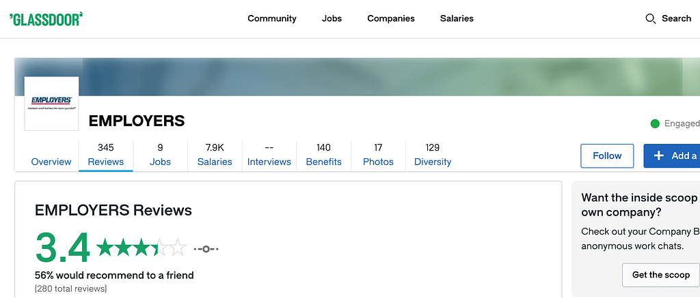Click the Get the scoop button
This screenshot has width=700, height=298.
pos(661,275)
